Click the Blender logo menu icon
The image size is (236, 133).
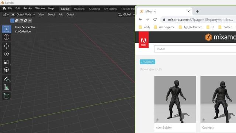(x=4, y=8)
